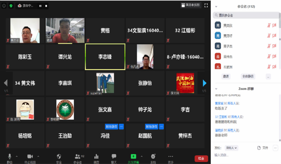Viewport: 281px width, 164px height.
Task: Open the Reactions emoji icon
Action: (x=153, y=156)
